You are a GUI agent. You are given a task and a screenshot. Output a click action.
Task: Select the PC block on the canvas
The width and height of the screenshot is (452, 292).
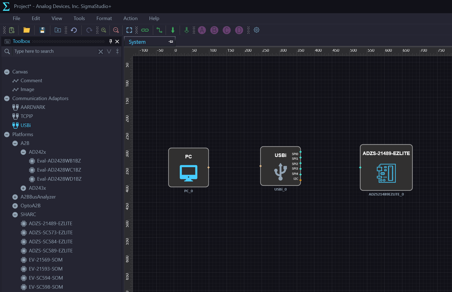point(189,167)
